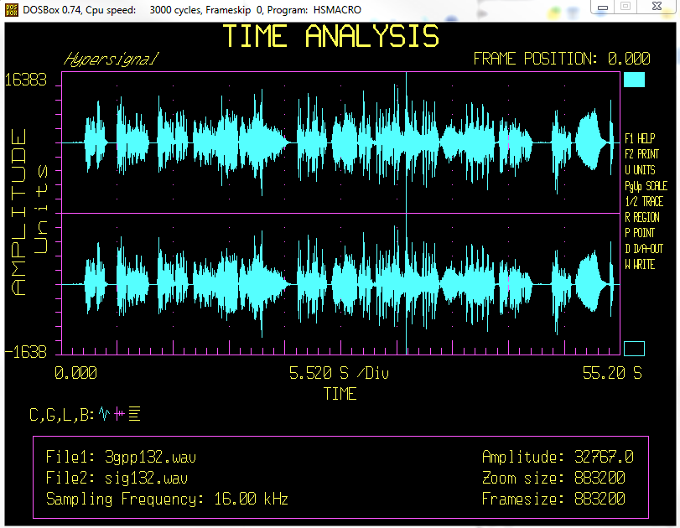Viewport: 680px width, 528px height.
Task: Click the 0.000 start time label
Action: [76, 373]
